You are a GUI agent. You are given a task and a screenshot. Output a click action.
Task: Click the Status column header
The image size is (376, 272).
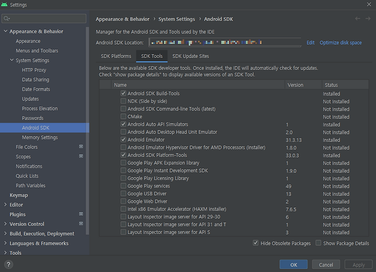[345, 84]
